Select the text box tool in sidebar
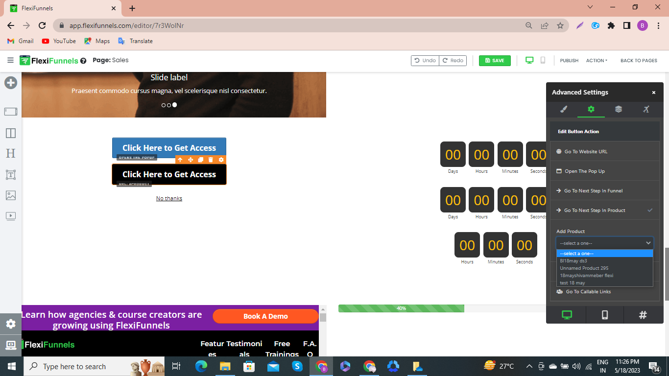The width and height of the screenshot is (669, 376). (11, 174)
